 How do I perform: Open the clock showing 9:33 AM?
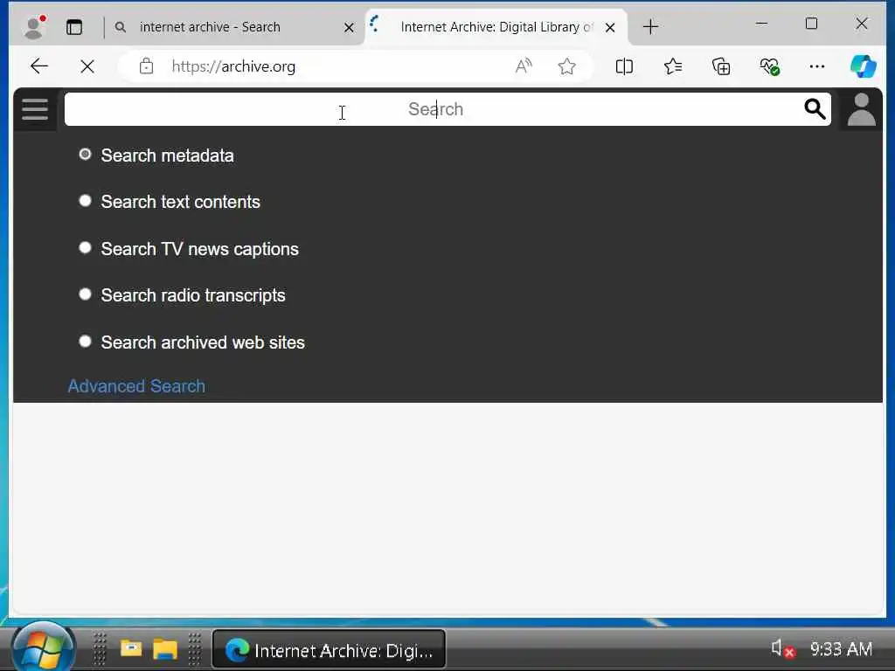(841, 649)
